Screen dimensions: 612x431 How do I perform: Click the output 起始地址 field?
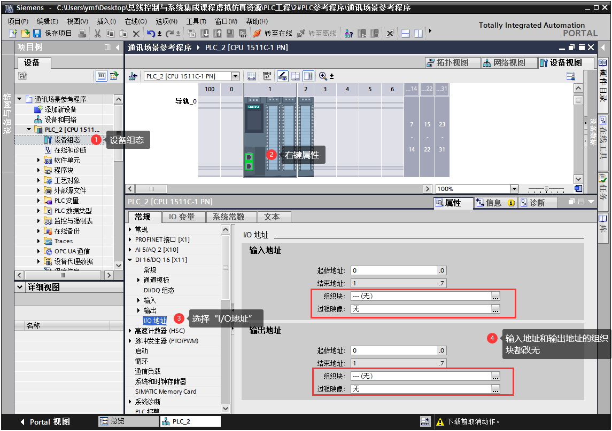click(399, 350)
